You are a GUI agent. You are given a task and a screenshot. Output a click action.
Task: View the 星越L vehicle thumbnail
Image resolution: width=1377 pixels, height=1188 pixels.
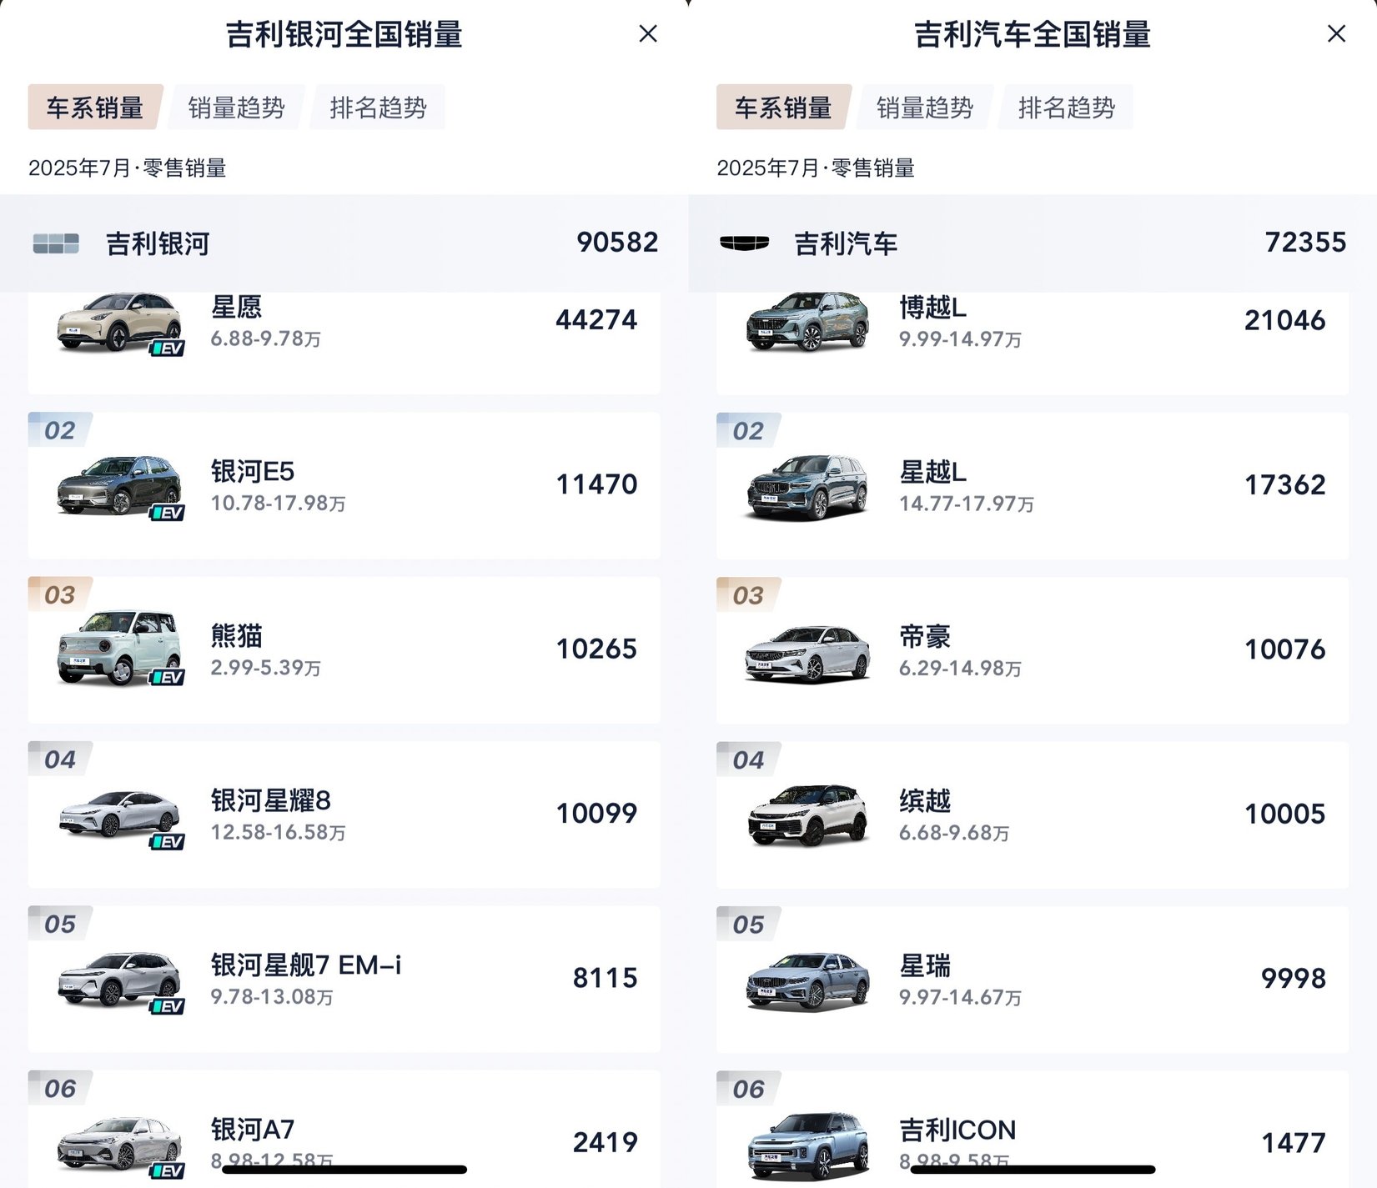pyautogui.click(x=807, y=487)
